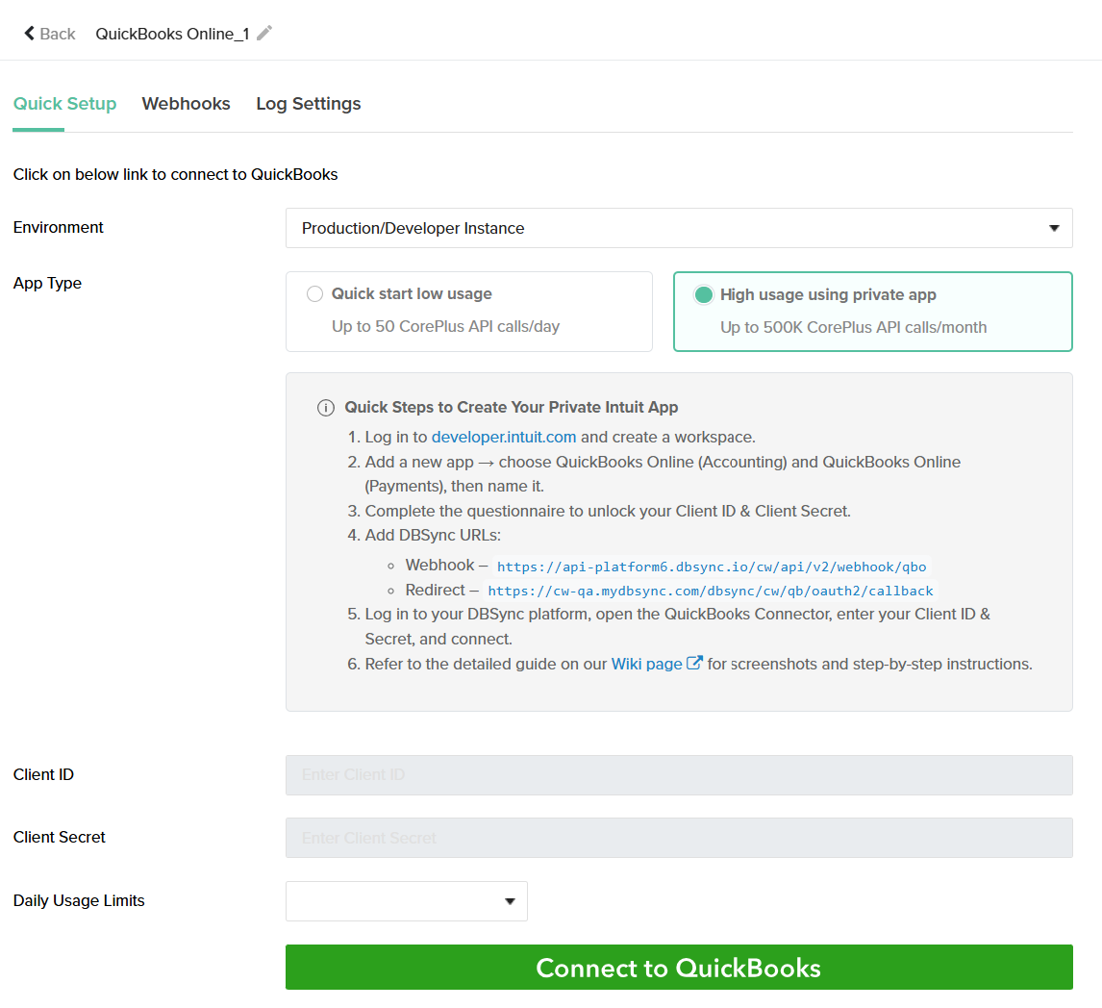The height and width of the screenshot is (1008, 1102).
Task: Click the pencil edit name icon
Action: pyautogui.click(x=264, y=34)
